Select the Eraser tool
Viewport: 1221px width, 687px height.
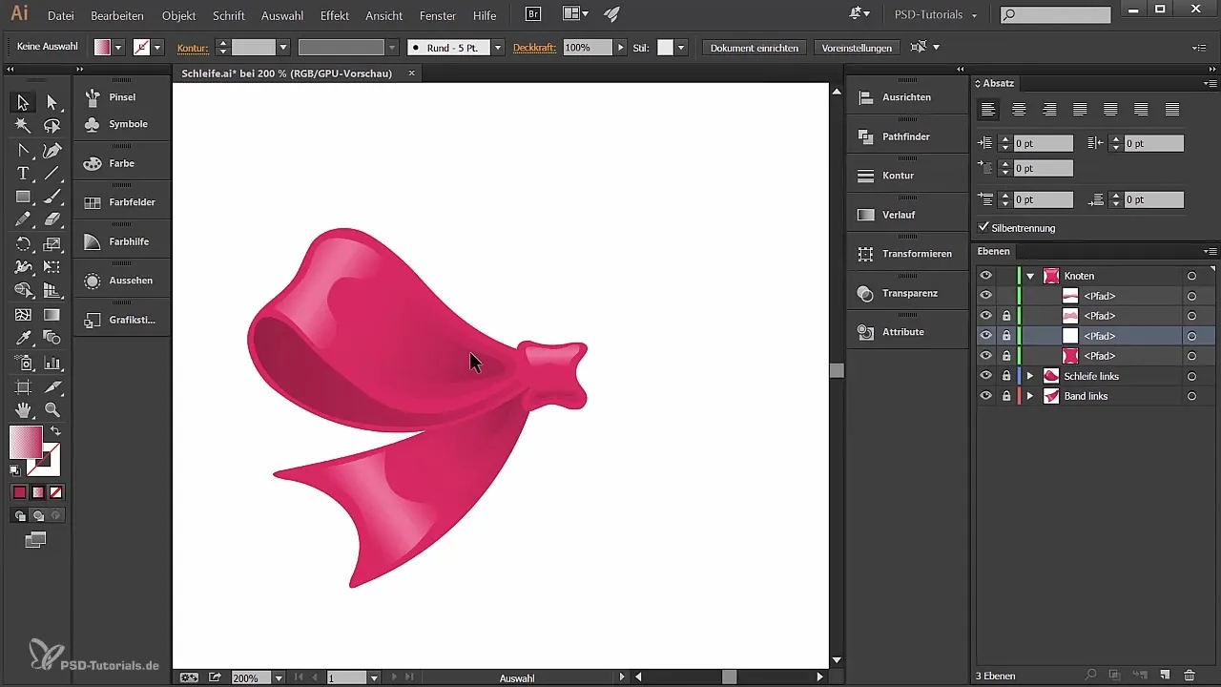click(52, 220)
